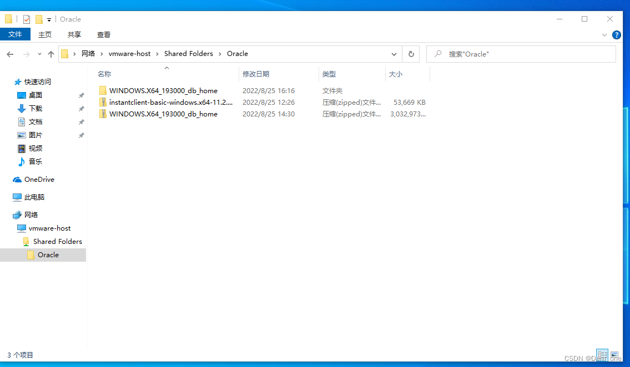Click the 53,669 KB size cell
The width and height of the screenshot is (630, 367).
tap(410, 102)
